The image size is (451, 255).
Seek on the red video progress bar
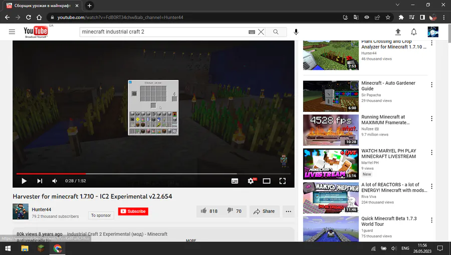click(x=153, y=174)
